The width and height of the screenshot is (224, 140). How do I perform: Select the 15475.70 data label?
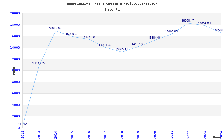[88, 37]
